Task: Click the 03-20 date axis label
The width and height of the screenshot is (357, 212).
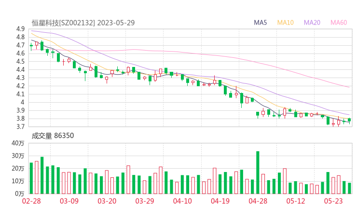Action: 107,201
